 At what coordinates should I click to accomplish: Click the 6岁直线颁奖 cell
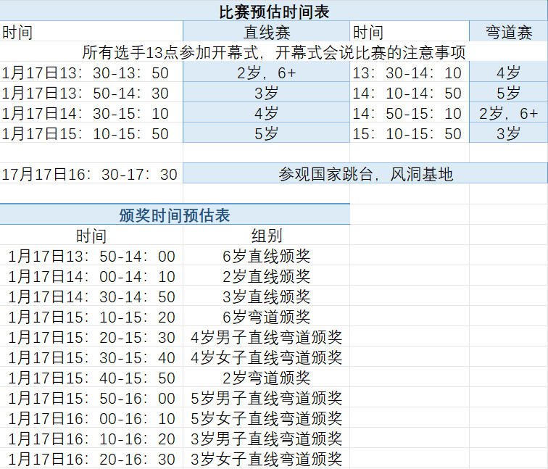coord(266,256)
